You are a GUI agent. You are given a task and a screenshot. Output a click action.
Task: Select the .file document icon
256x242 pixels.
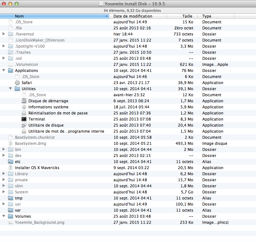point(11,28)
